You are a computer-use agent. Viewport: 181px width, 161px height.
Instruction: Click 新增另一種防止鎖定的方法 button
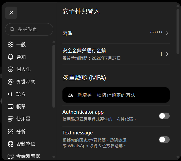coord(116,95)
